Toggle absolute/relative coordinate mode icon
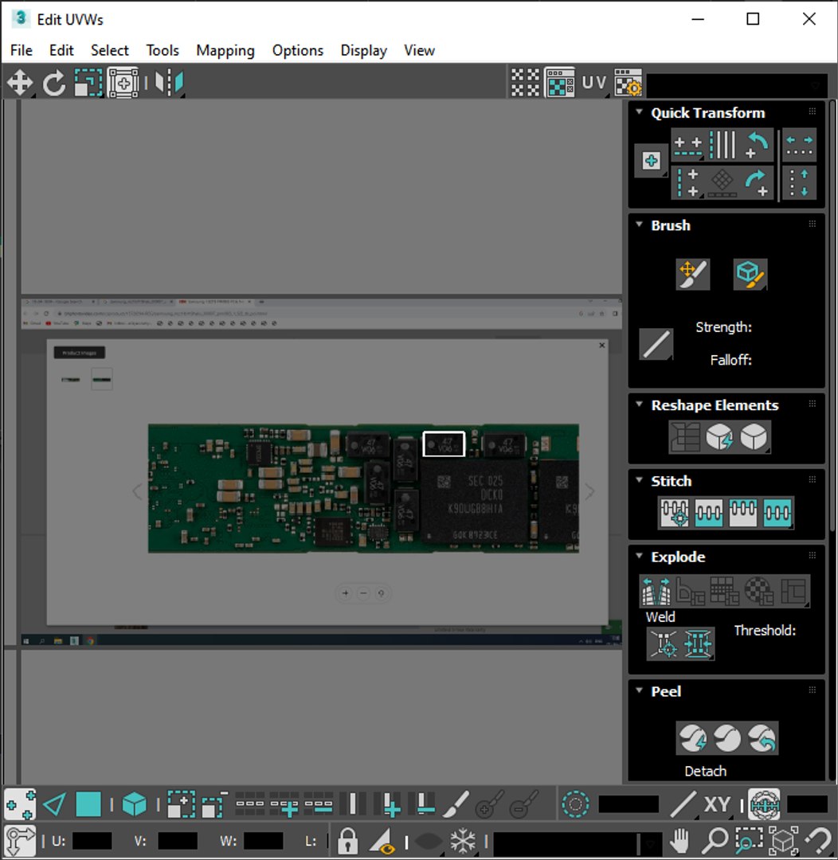This screenshot has width=838, height=860. pos(20,840)
